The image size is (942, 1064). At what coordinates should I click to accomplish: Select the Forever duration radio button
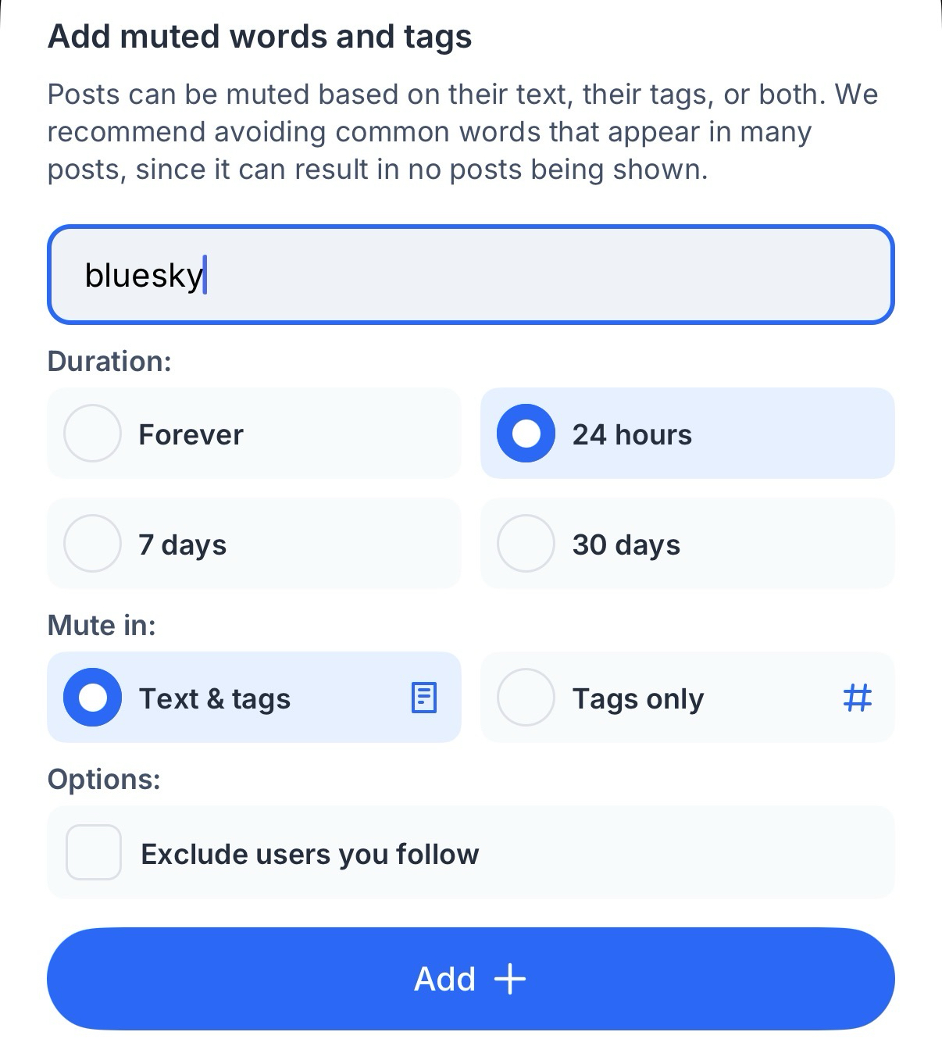point(92,434)
